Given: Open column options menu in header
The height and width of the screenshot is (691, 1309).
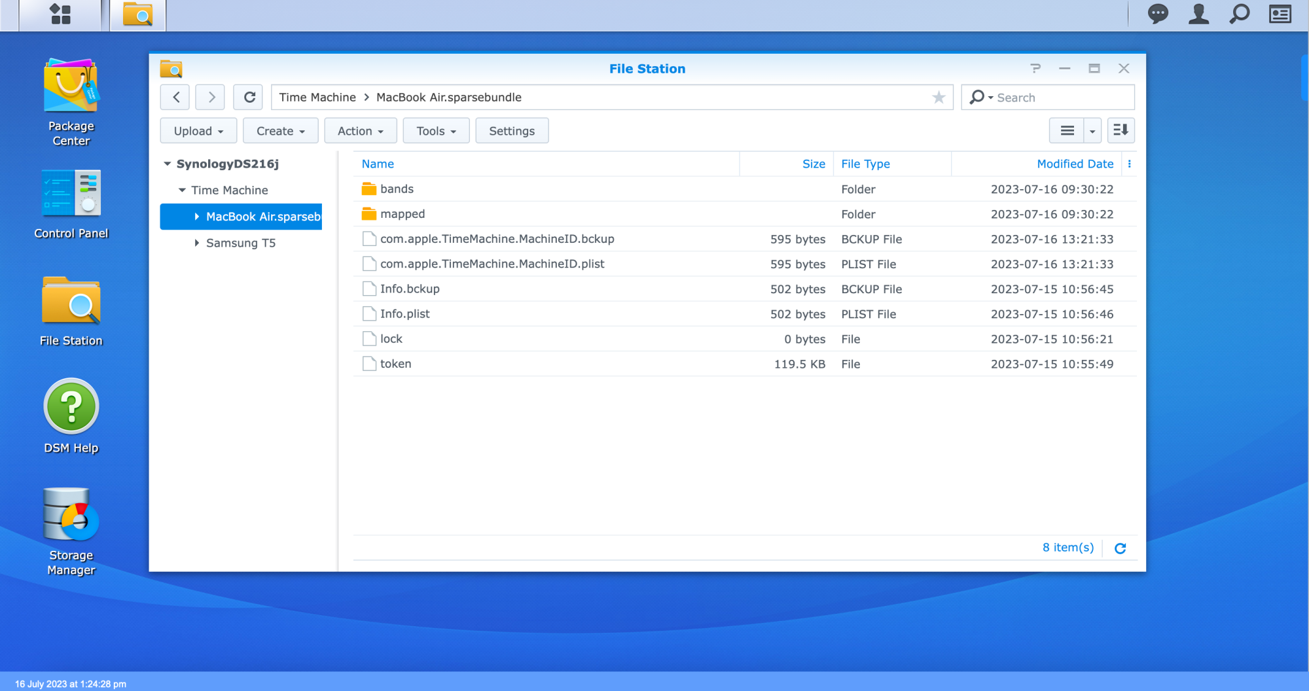Looking at the screenshot, I should pos(1129,164).
